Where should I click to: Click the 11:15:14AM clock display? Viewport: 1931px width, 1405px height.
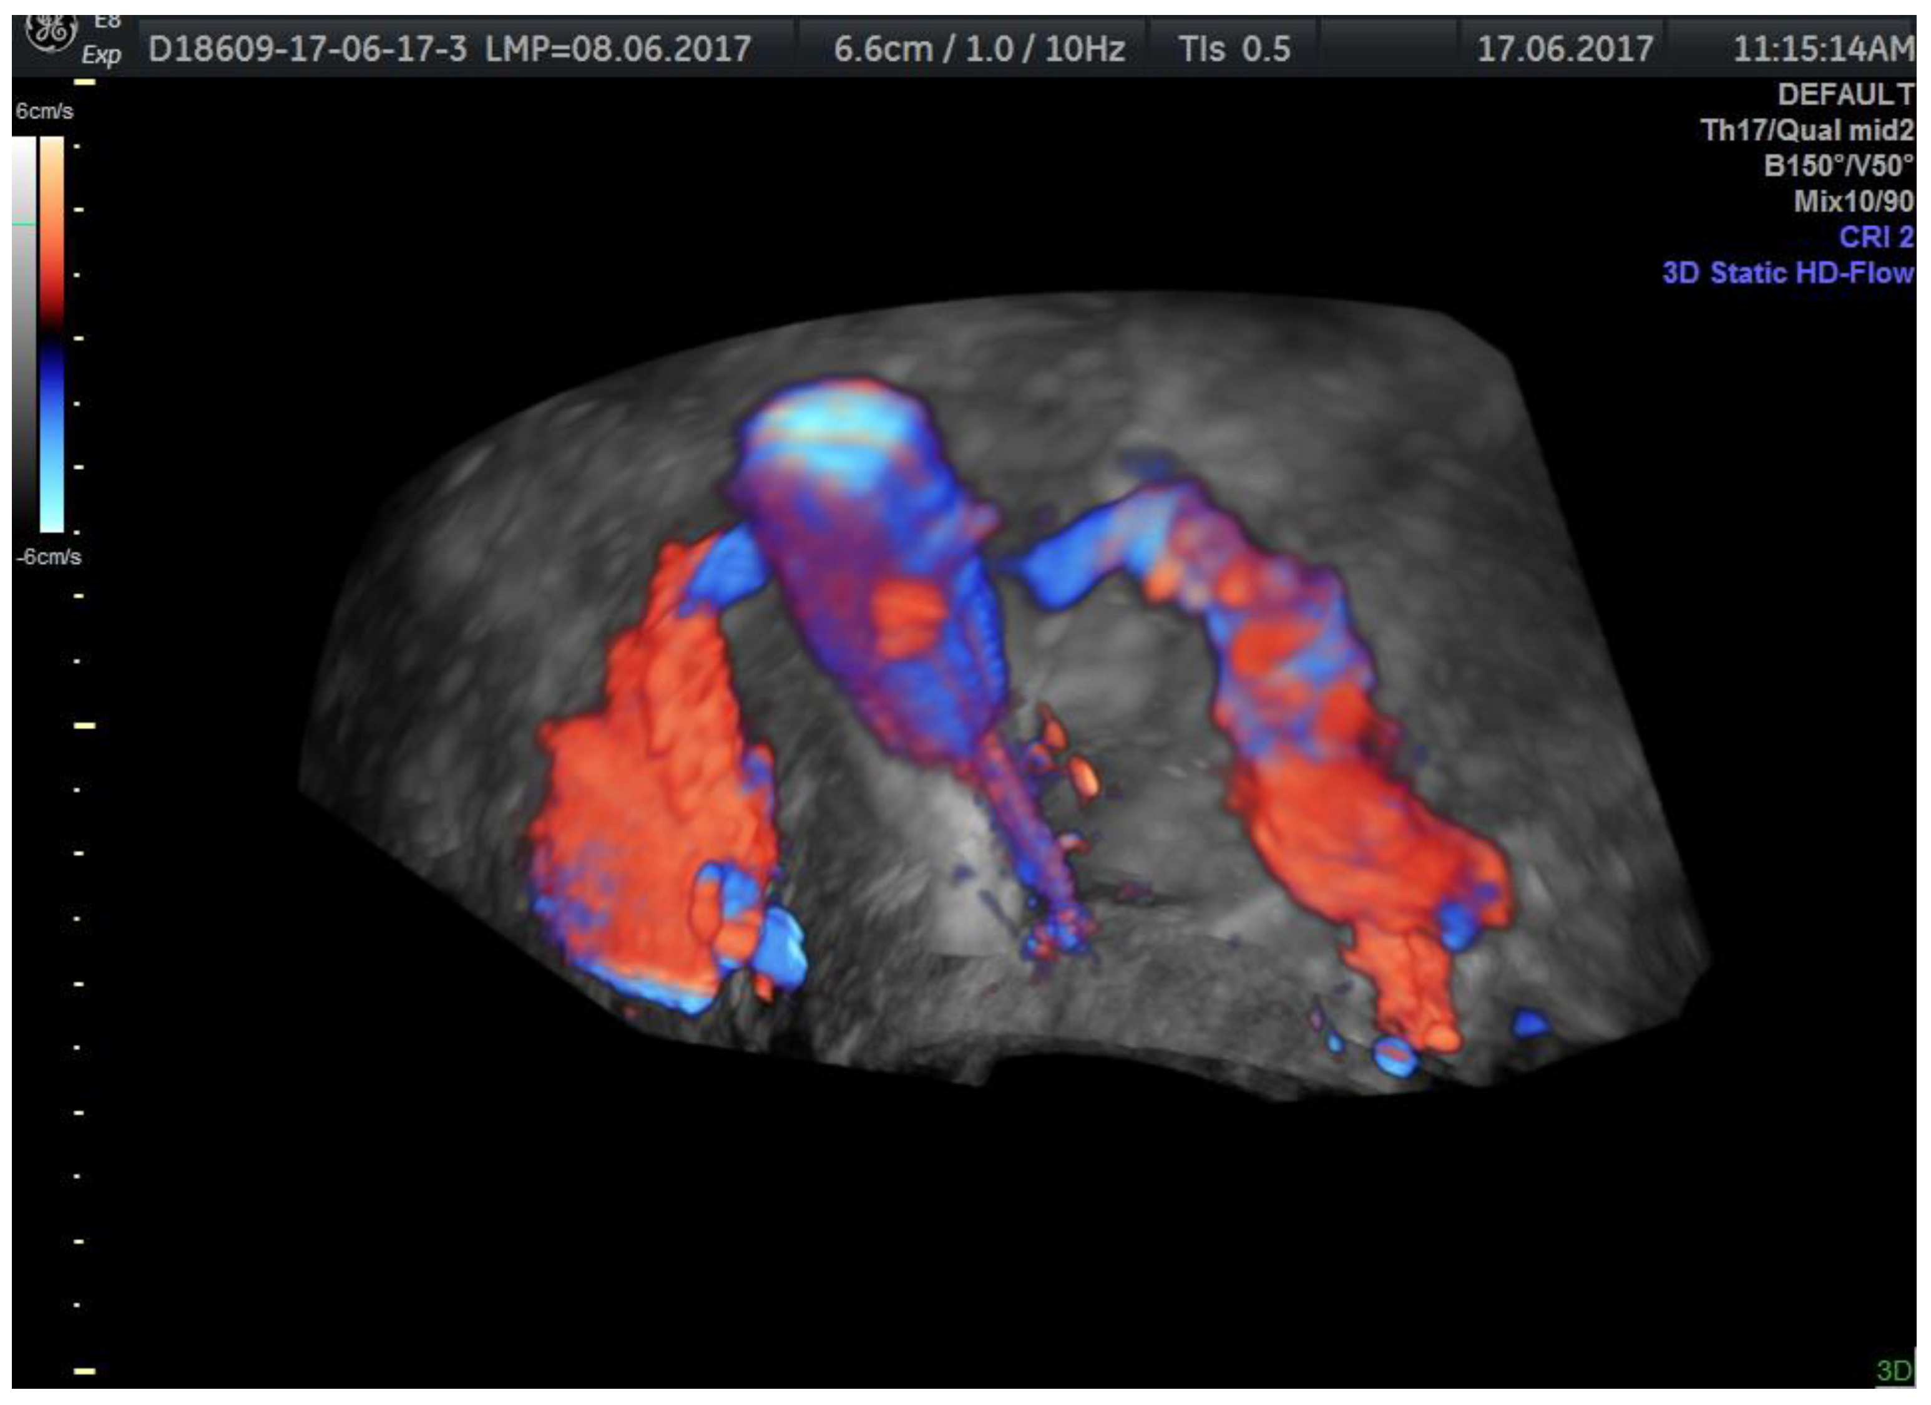click(x=1823, y=49)
